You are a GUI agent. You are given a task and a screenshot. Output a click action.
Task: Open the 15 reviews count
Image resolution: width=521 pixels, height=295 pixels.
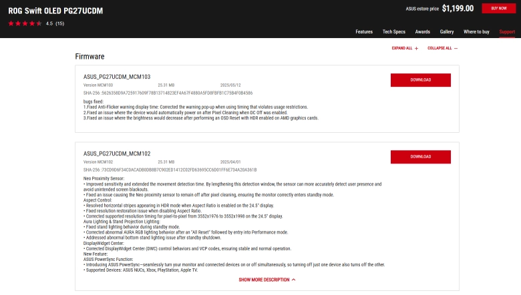(60, 23)
